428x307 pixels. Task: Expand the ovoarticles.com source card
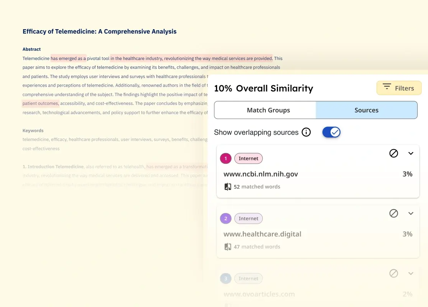coord(410,273)
